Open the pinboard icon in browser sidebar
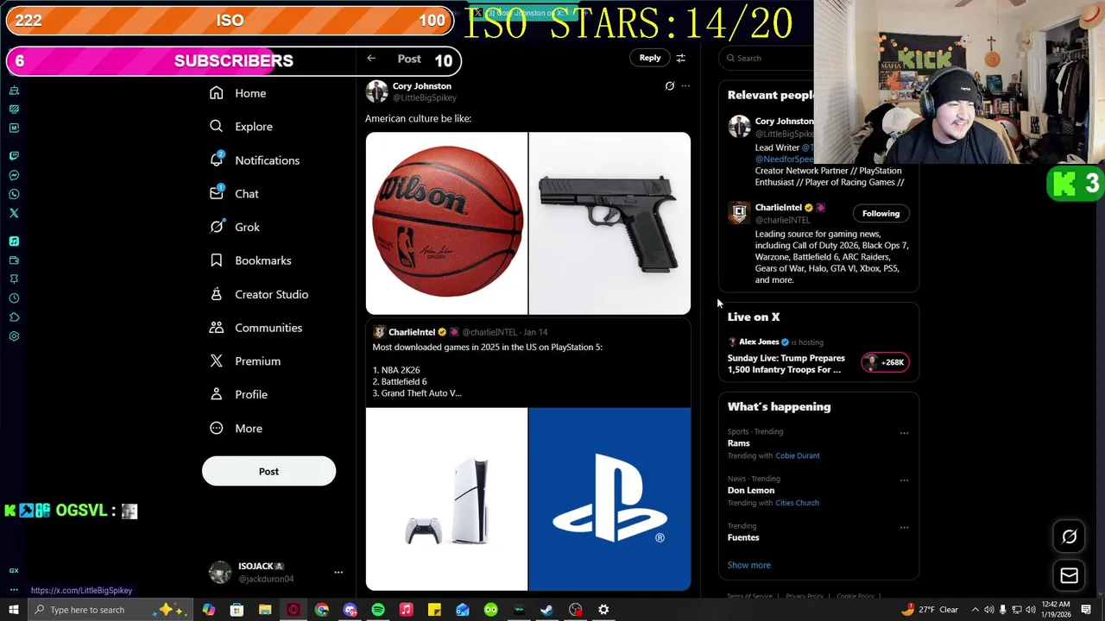Screen dimensions: 1105x621 (x=14, y=279)
